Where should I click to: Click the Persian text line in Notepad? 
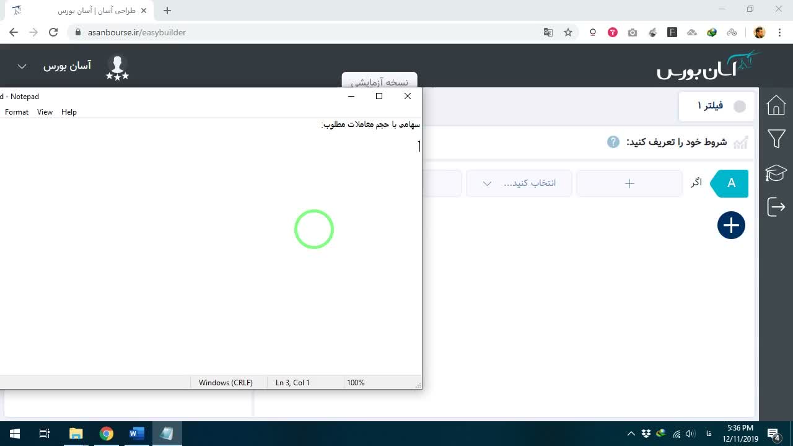[x=371, y=125]
